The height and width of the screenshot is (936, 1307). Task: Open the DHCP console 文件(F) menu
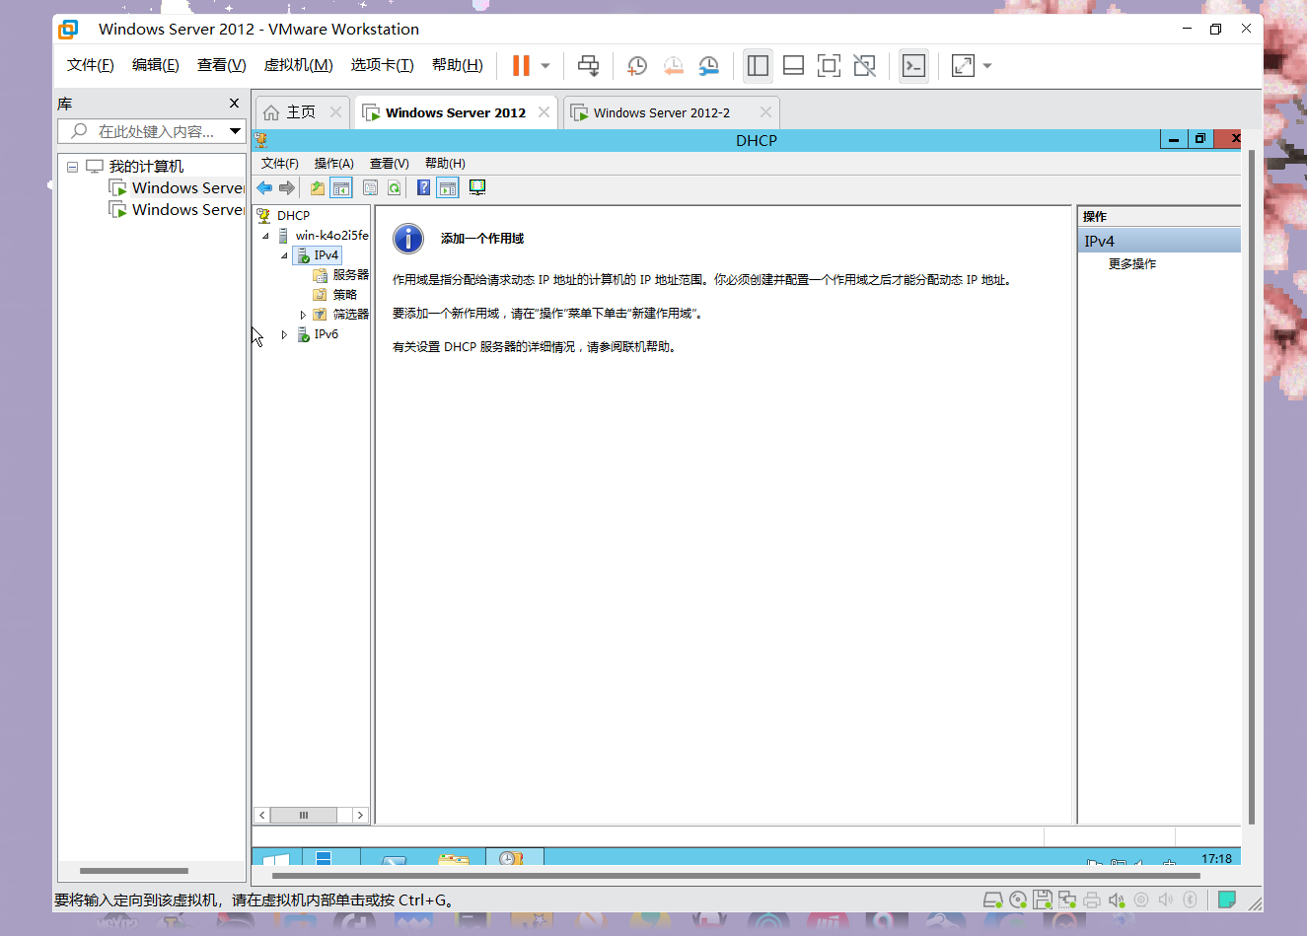click(x=280, y=164)
